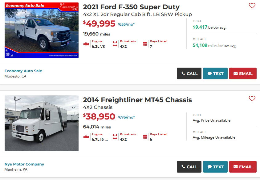Call Nye Motor Company

[189, 167]
